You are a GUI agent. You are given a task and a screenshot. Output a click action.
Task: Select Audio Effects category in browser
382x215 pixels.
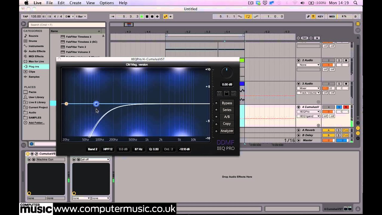[x=37, y=51]
